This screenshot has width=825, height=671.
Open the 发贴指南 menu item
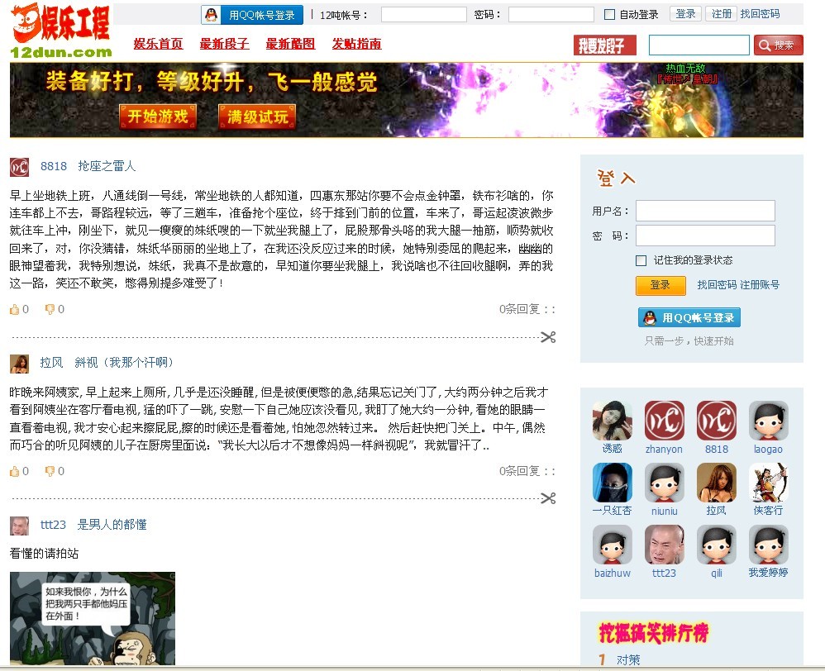pyautogui.click(x=357, y=44)
